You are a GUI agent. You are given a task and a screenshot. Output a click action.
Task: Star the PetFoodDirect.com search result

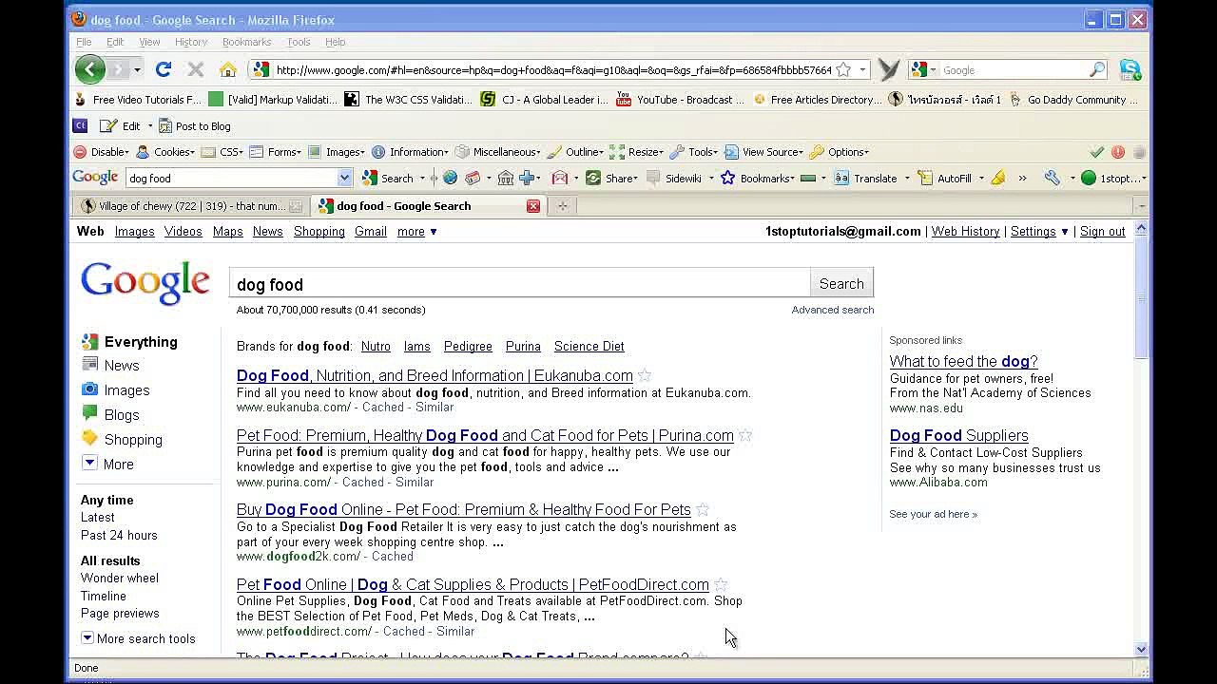click(x=721, y=584)
